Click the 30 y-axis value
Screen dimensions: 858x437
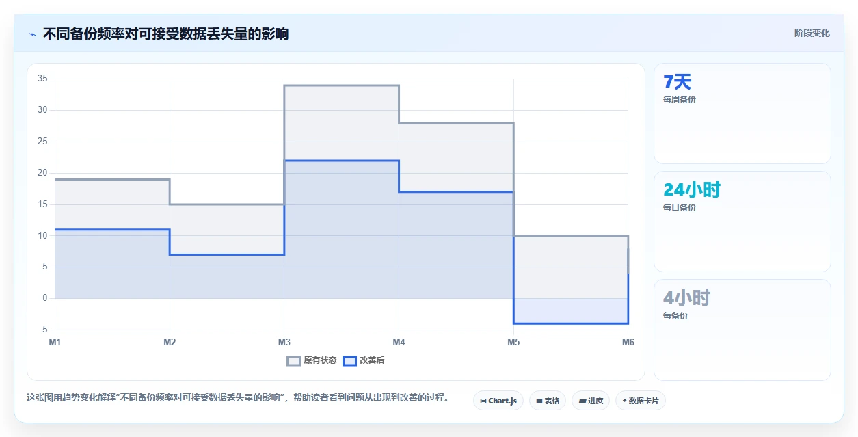coord(42,110)
